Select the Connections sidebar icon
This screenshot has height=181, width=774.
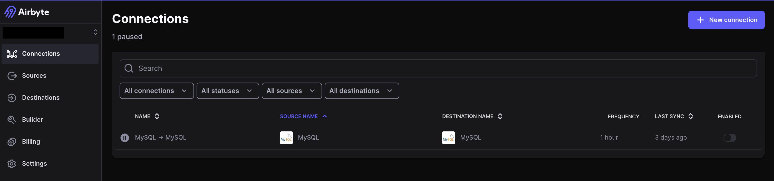coord(12,53)
